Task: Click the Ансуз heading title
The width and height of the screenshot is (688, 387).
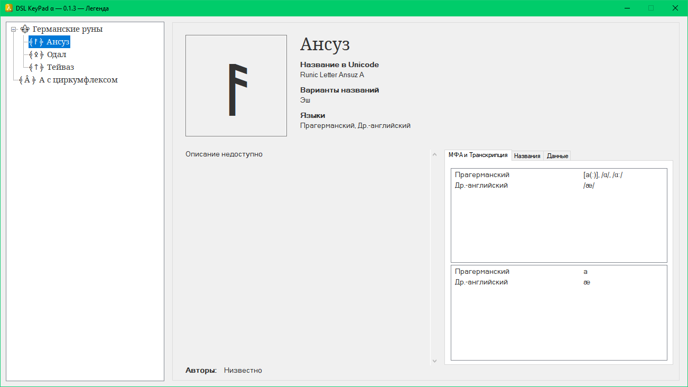Action: click(325, 44)
